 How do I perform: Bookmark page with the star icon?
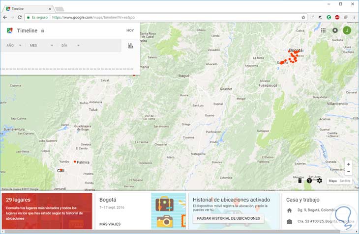pos(303,17)
